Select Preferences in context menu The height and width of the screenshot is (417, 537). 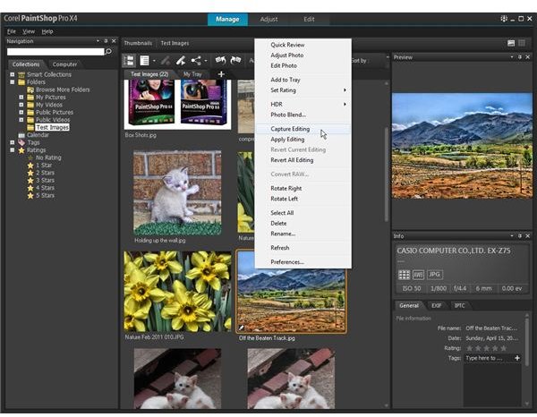tap(303, 262)
